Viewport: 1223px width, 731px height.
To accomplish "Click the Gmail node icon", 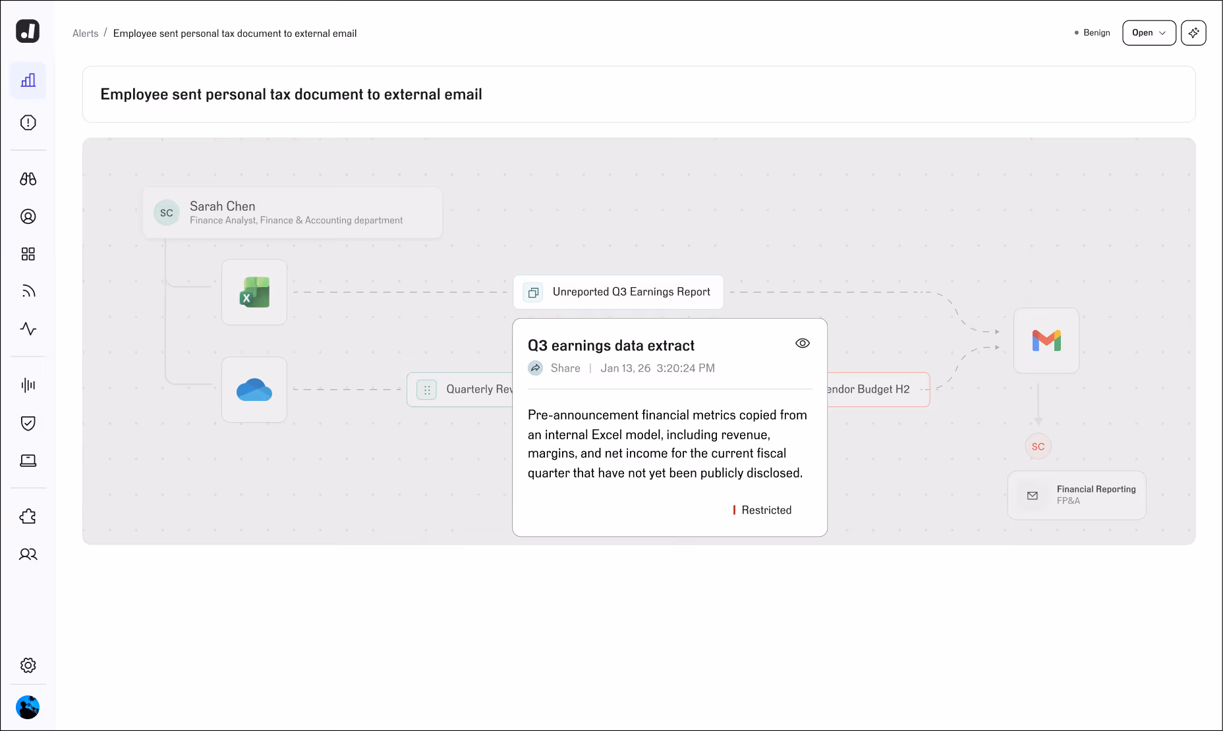I will pyautogui.click(x=1046, y=340).
